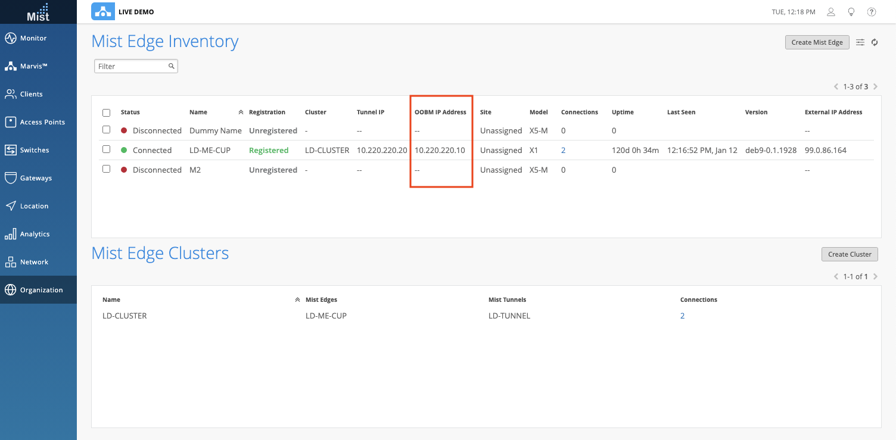Open the help question mark icon
This screenshot has height=440, width=896.
pyautogui.click(x=872, y=12)
